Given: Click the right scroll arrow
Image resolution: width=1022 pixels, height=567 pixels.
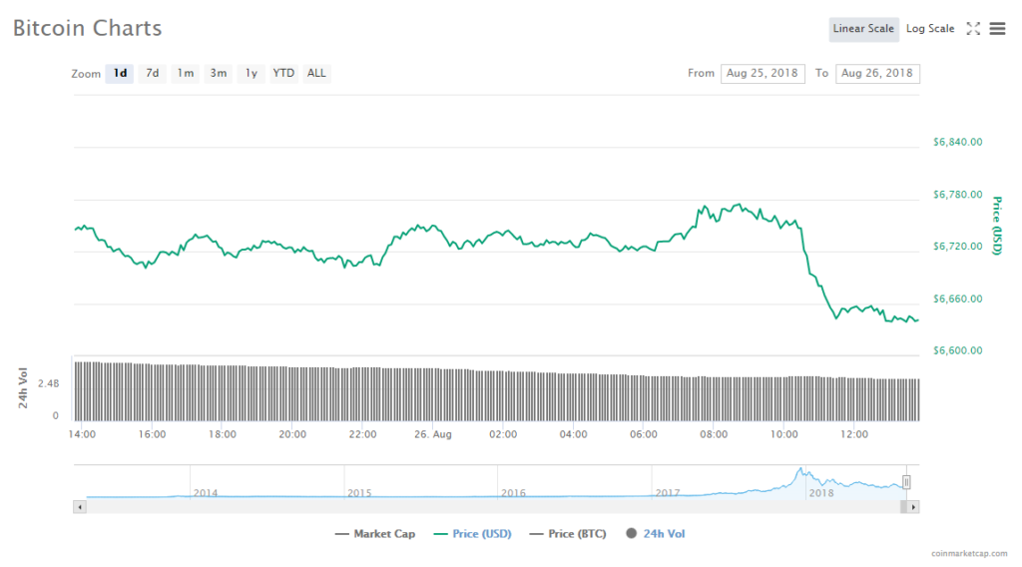Looking at the screenshot, I should (913, 507).
